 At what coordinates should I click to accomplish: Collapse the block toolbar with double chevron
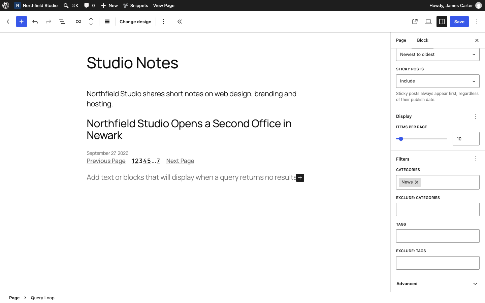coord(180,22)
